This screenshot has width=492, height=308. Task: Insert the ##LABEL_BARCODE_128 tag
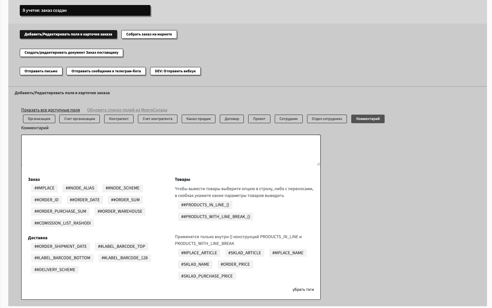coord(125,258)
